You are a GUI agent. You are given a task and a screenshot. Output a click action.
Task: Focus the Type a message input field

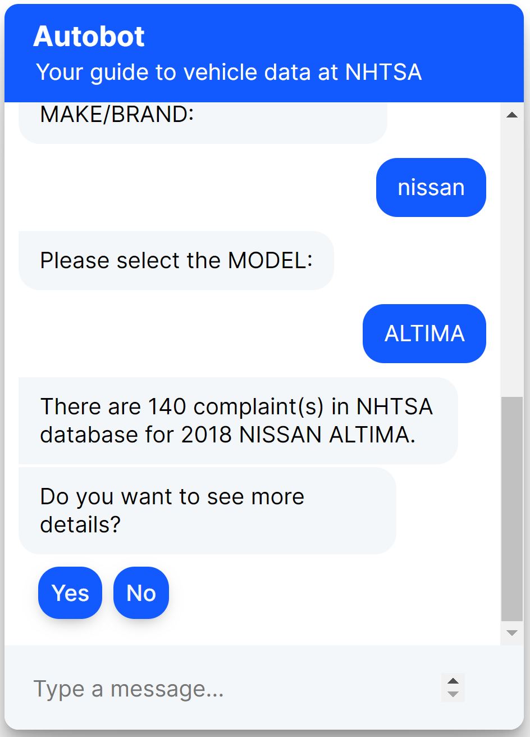tap(236, 688)
